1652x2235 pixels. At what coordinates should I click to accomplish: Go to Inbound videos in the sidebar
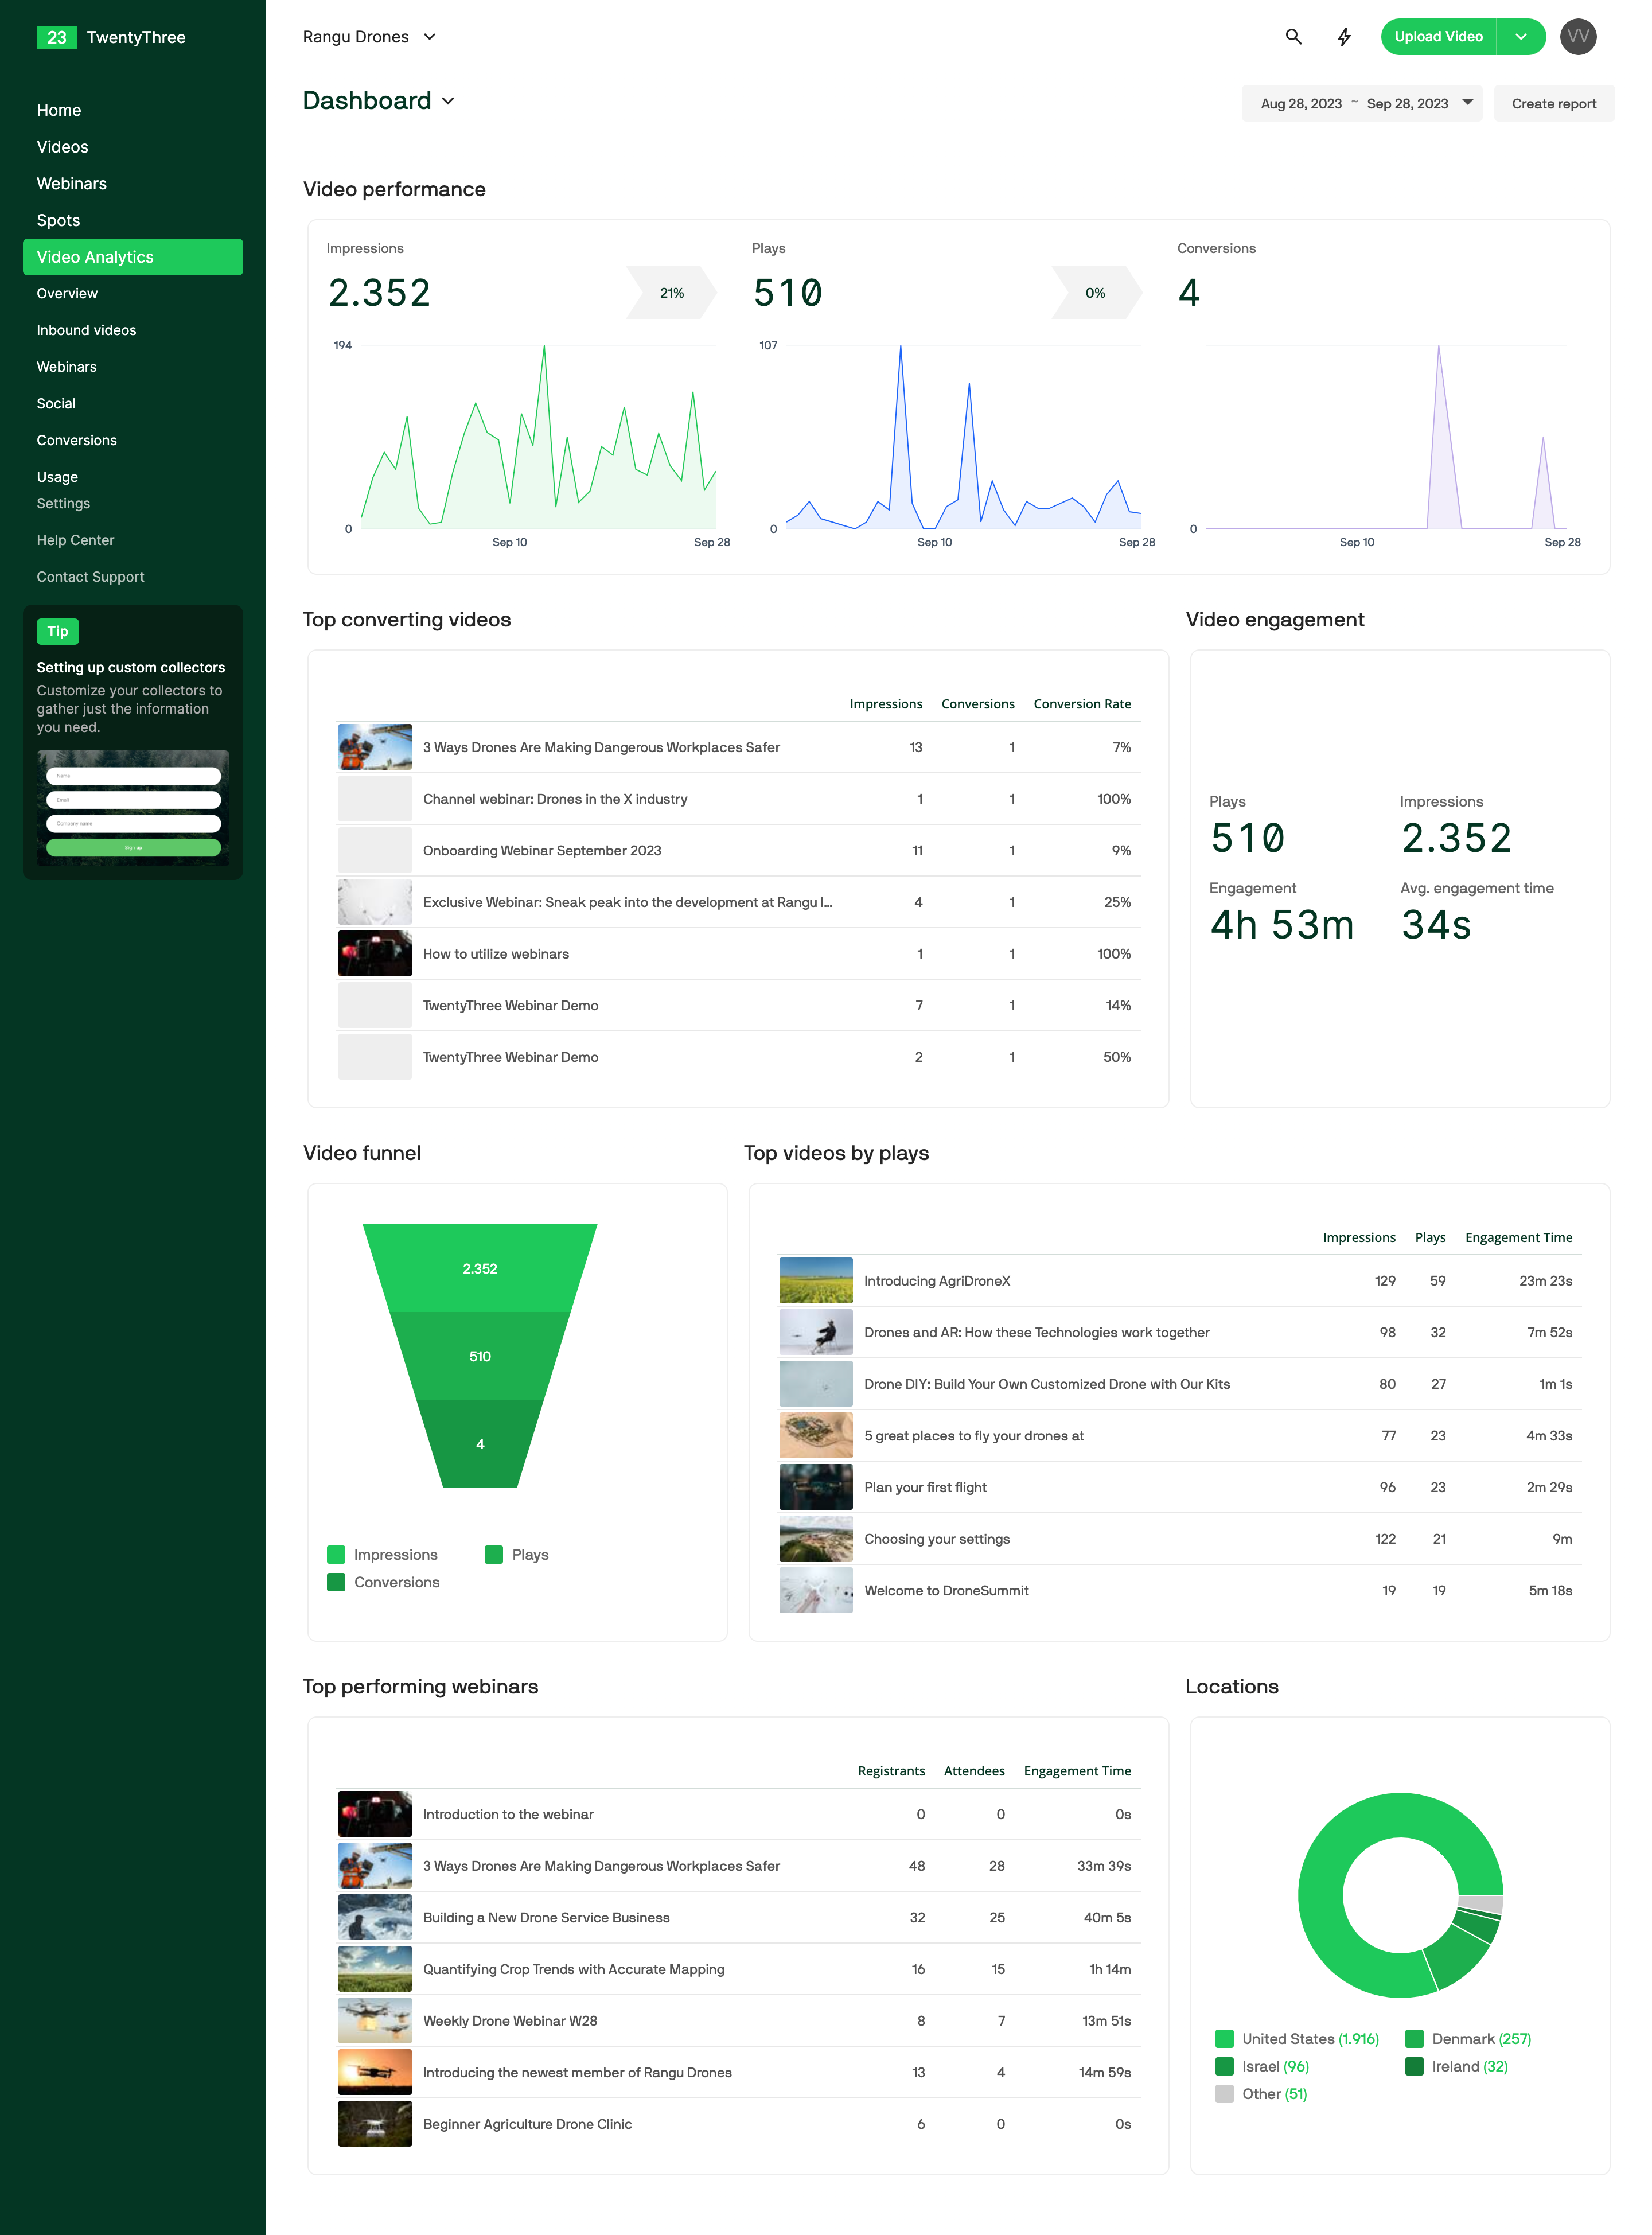pos(86,330)
